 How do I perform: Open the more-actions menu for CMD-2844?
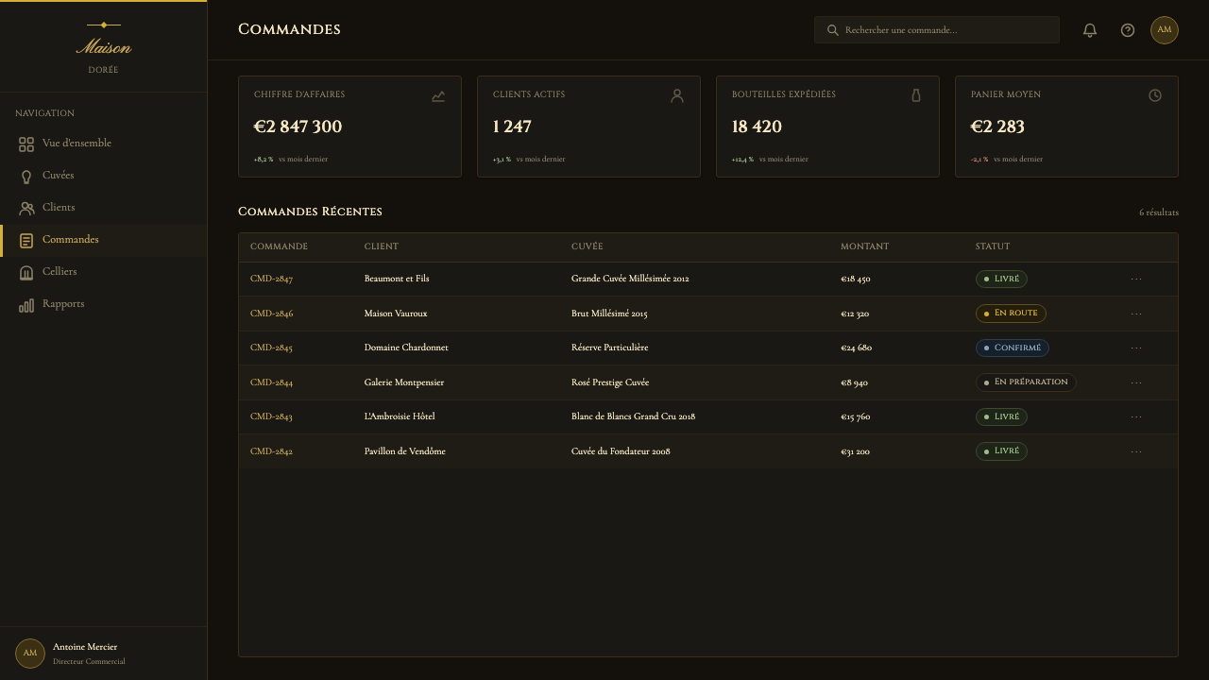[x=1136, y=382]
